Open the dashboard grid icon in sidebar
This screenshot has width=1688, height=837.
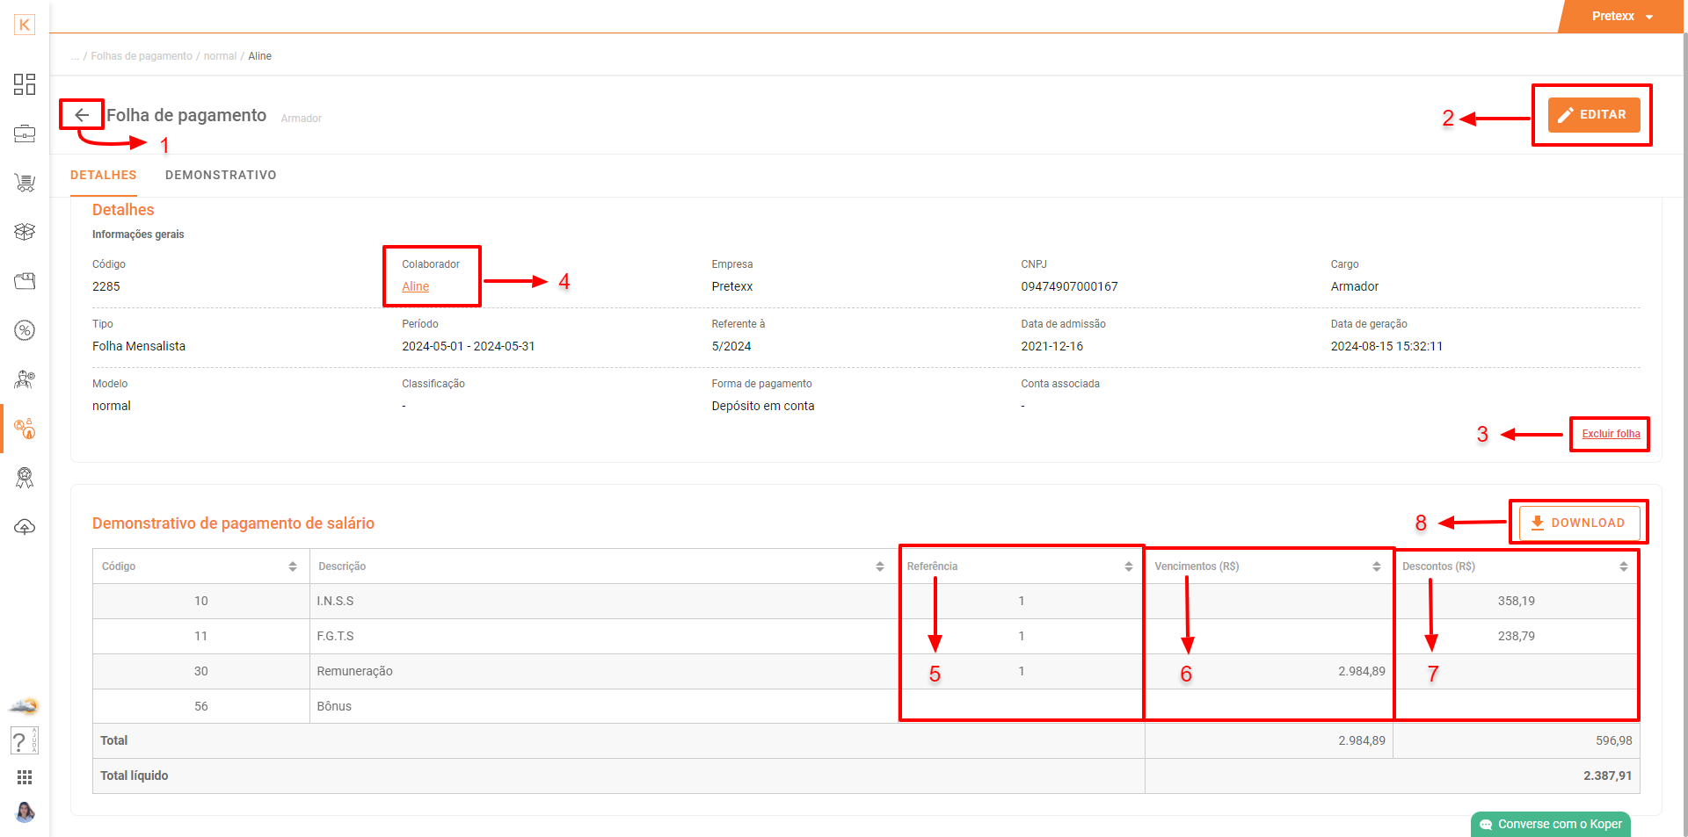[x=25, y=84]
